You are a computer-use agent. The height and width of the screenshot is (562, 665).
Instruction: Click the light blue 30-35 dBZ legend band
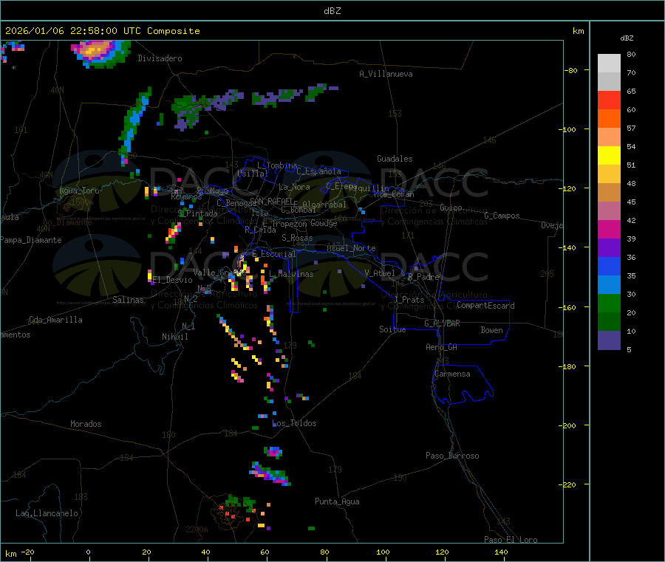point(609,285)
